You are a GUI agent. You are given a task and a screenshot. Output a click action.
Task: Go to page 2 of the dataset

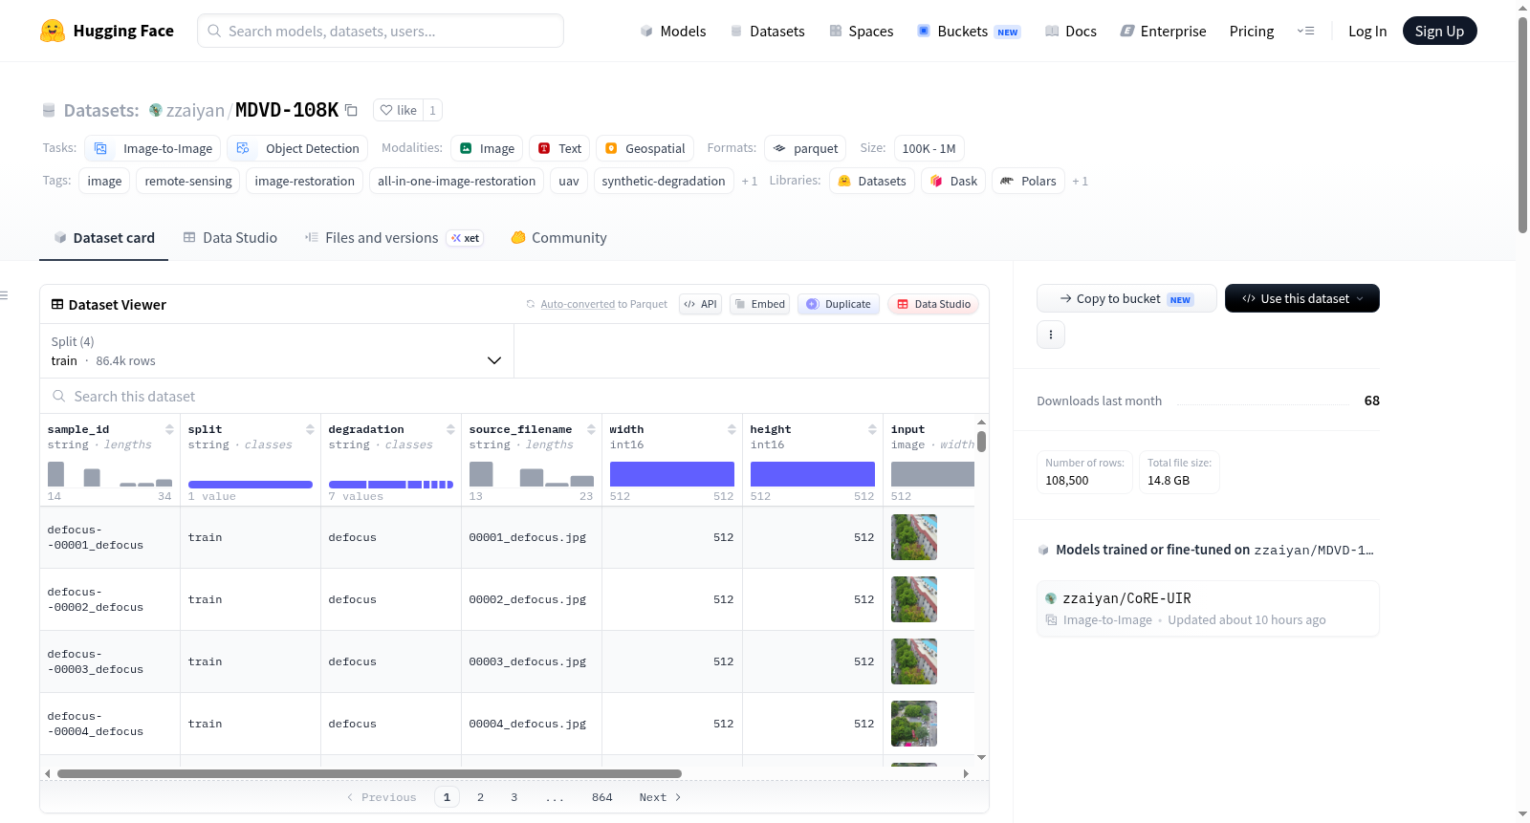click(x=480, y=797)
